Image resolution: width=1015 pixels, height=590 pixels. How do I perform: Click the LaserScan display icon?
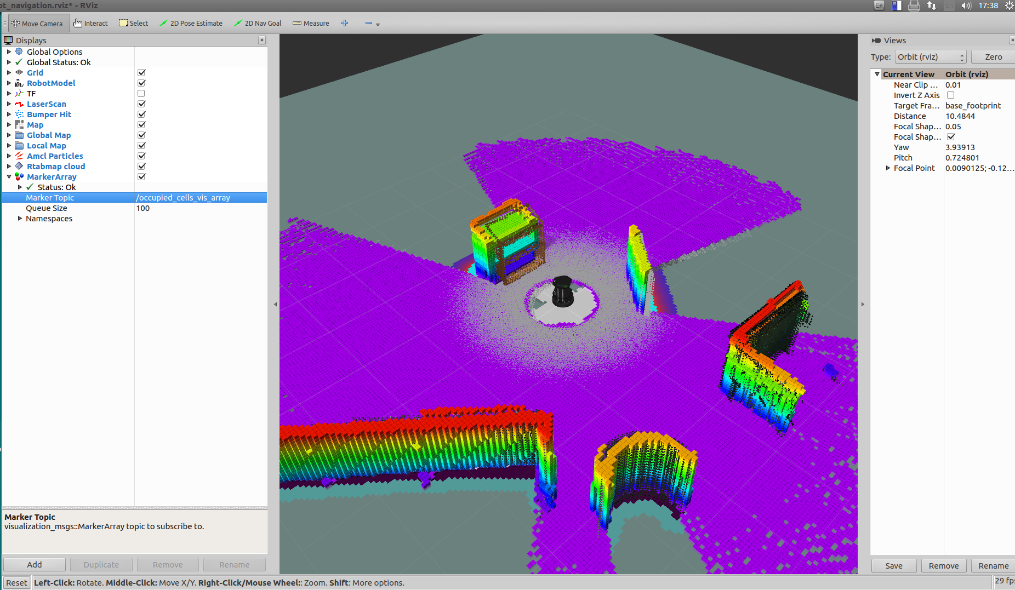(18, 104)
